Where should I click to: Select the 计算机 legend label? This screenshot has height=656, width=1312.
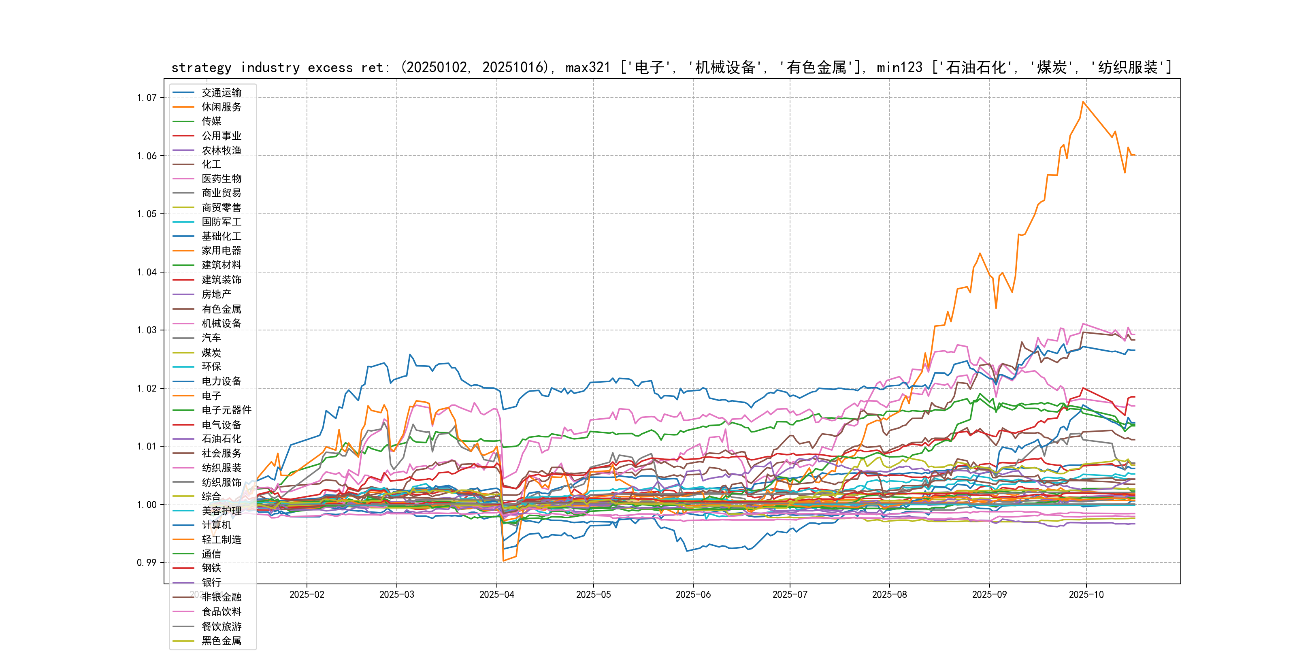(x=216, y=525)
